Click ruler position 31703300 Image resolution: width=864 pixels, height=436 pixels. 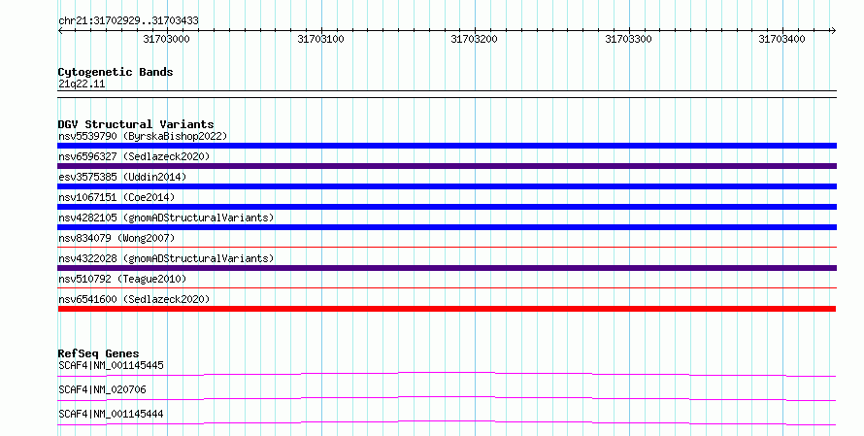tap(629, 39)
